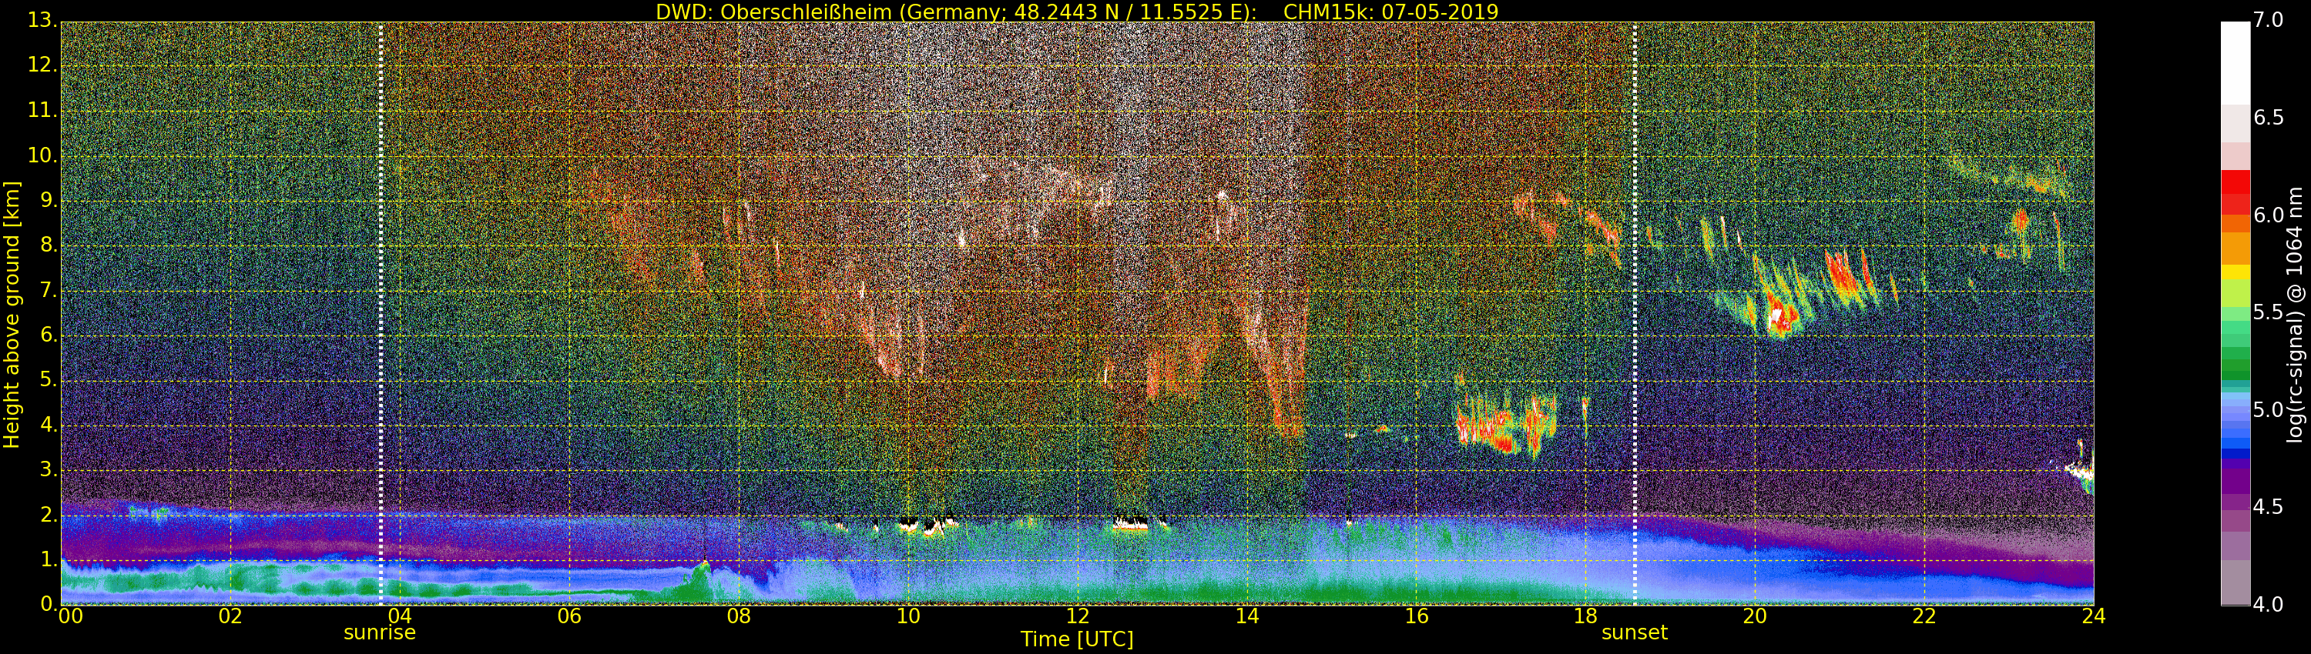2311x654 pixels.
Task: Click the '4.' height axis tick label
Action: [x=49, y=425]
